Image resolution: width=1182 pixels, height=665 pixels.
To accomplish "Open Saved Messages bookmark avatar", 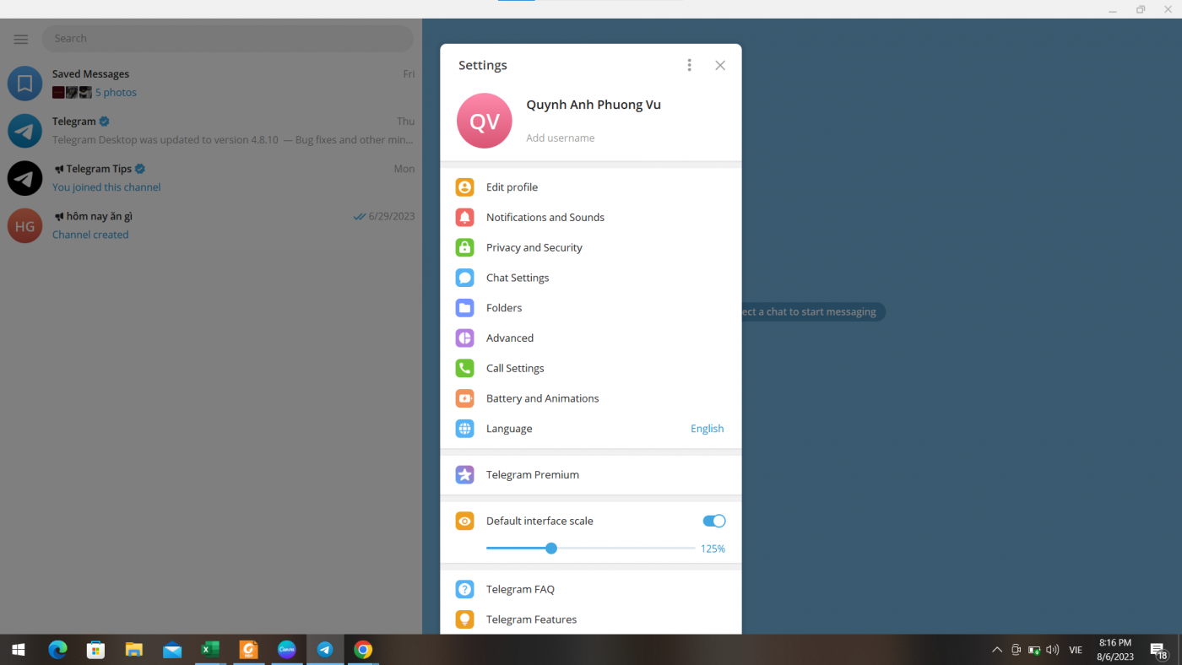I will 24,84.
